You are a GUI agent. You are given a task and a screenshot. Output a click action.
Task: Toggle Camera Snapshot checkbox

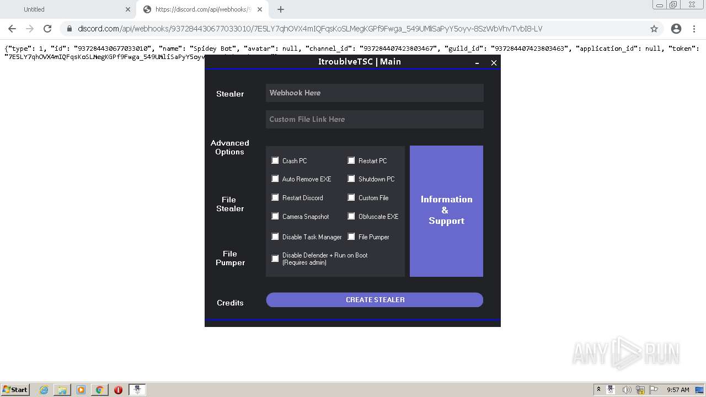coord(275,216)
